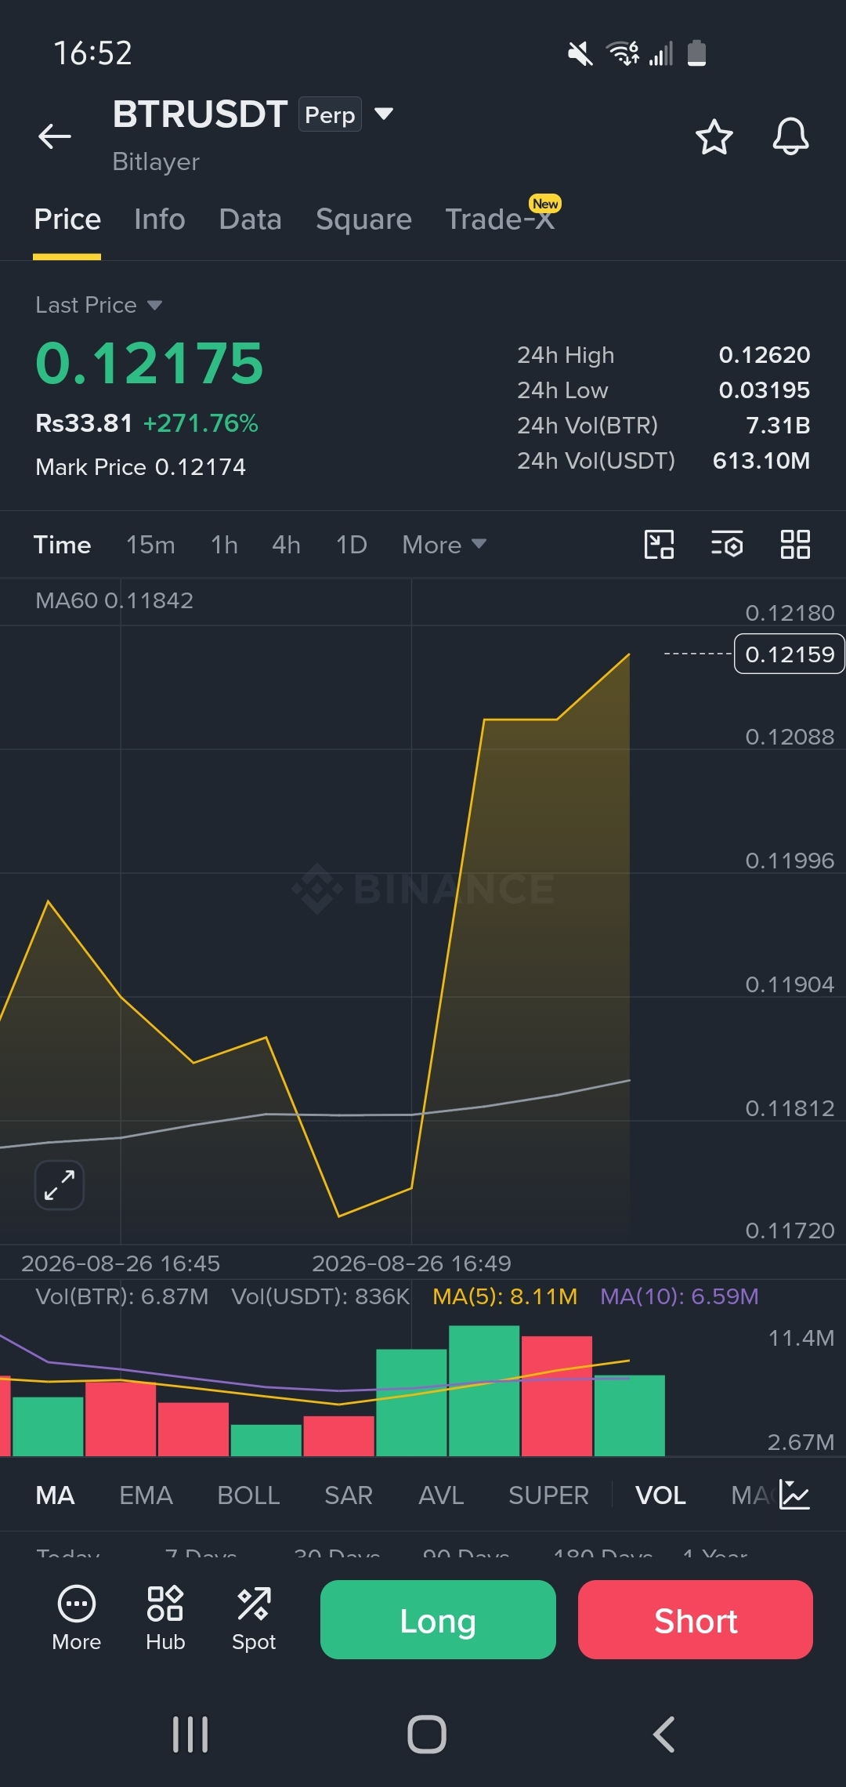Open the More menu icon in the bottom bar
The image size is (846, 1787).
(x=77, y=1618)
